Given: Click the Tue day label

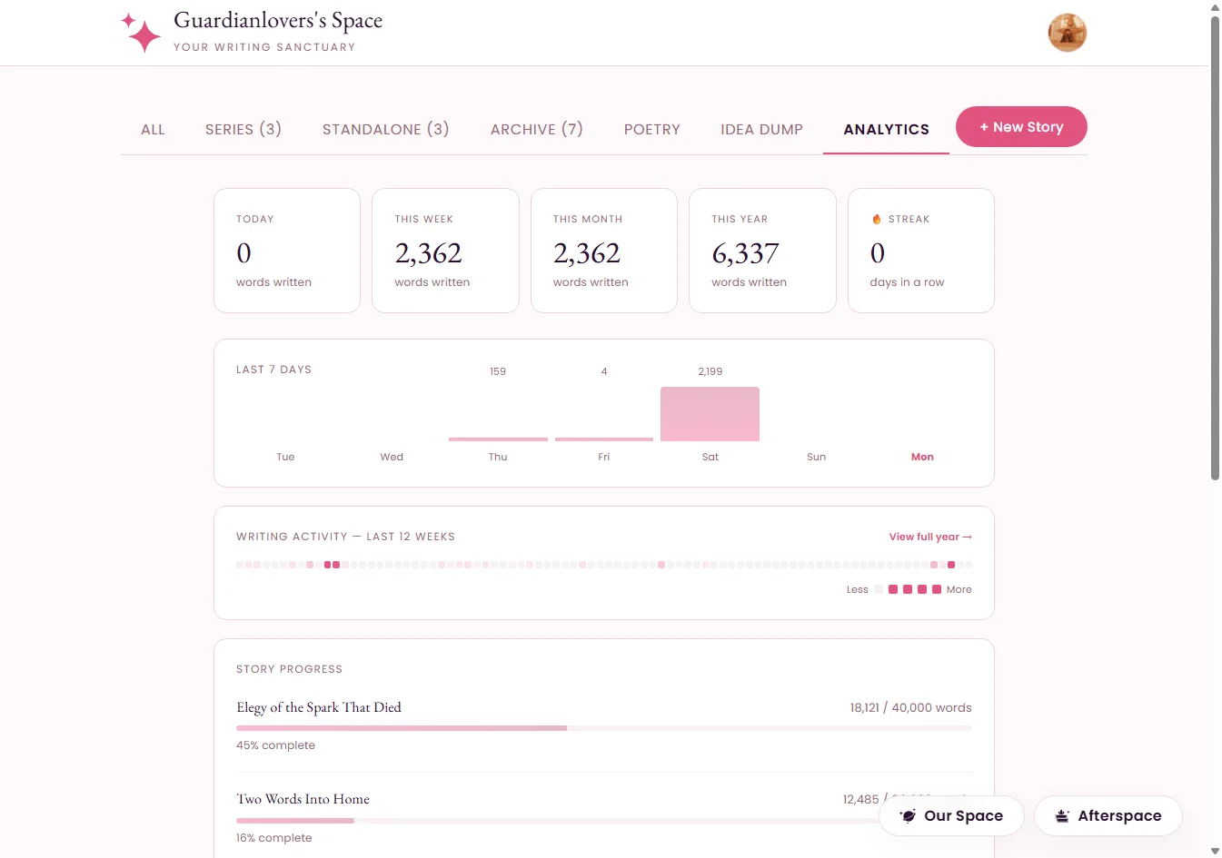Looking at the screenshot, I should coord(285,457).
